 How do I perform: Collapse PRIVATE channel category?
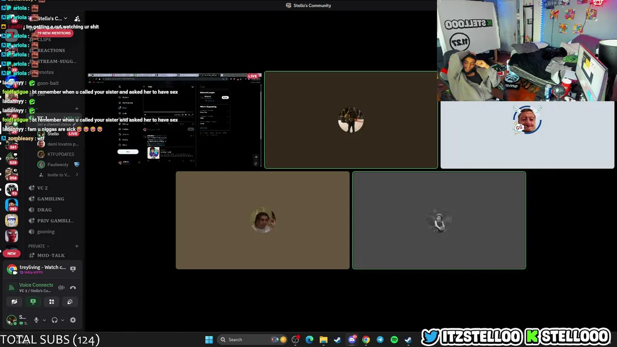(x=39, y=246)
